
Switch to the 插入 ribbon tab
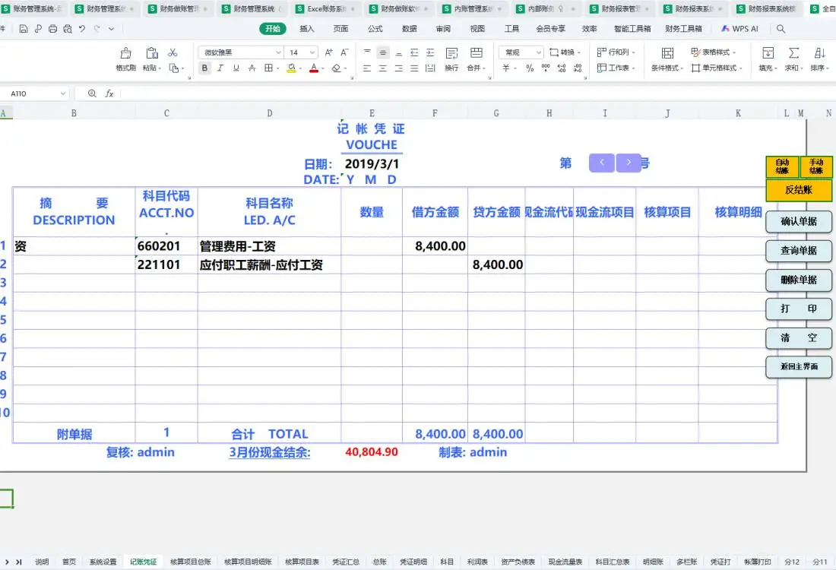(x=306, y=28)
